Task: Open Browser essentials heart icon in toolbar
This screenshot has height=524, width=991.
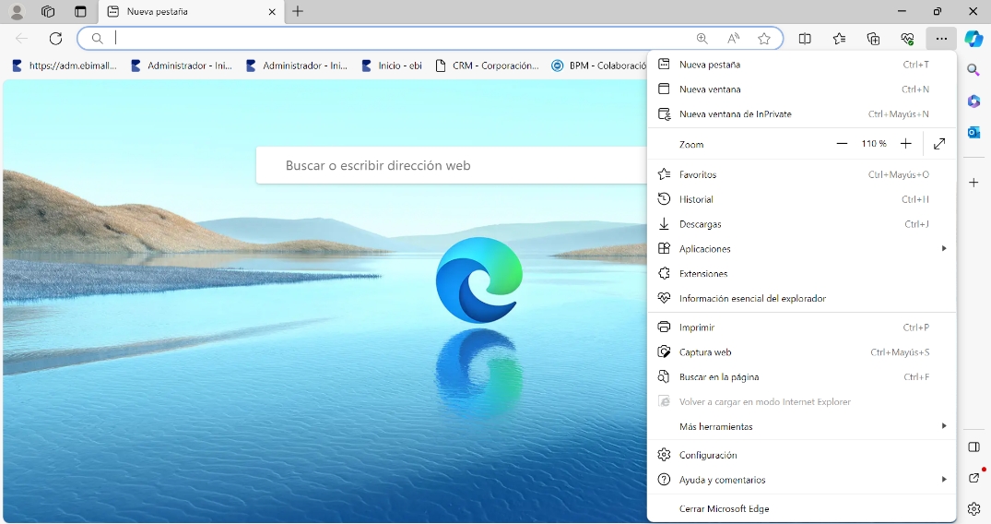Action: click(x=908, y=39)
